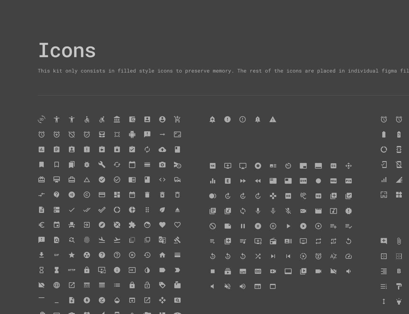
Task: Click the puzzle piece extension icon
Action: pyautogui.click(x=132, y=225)
